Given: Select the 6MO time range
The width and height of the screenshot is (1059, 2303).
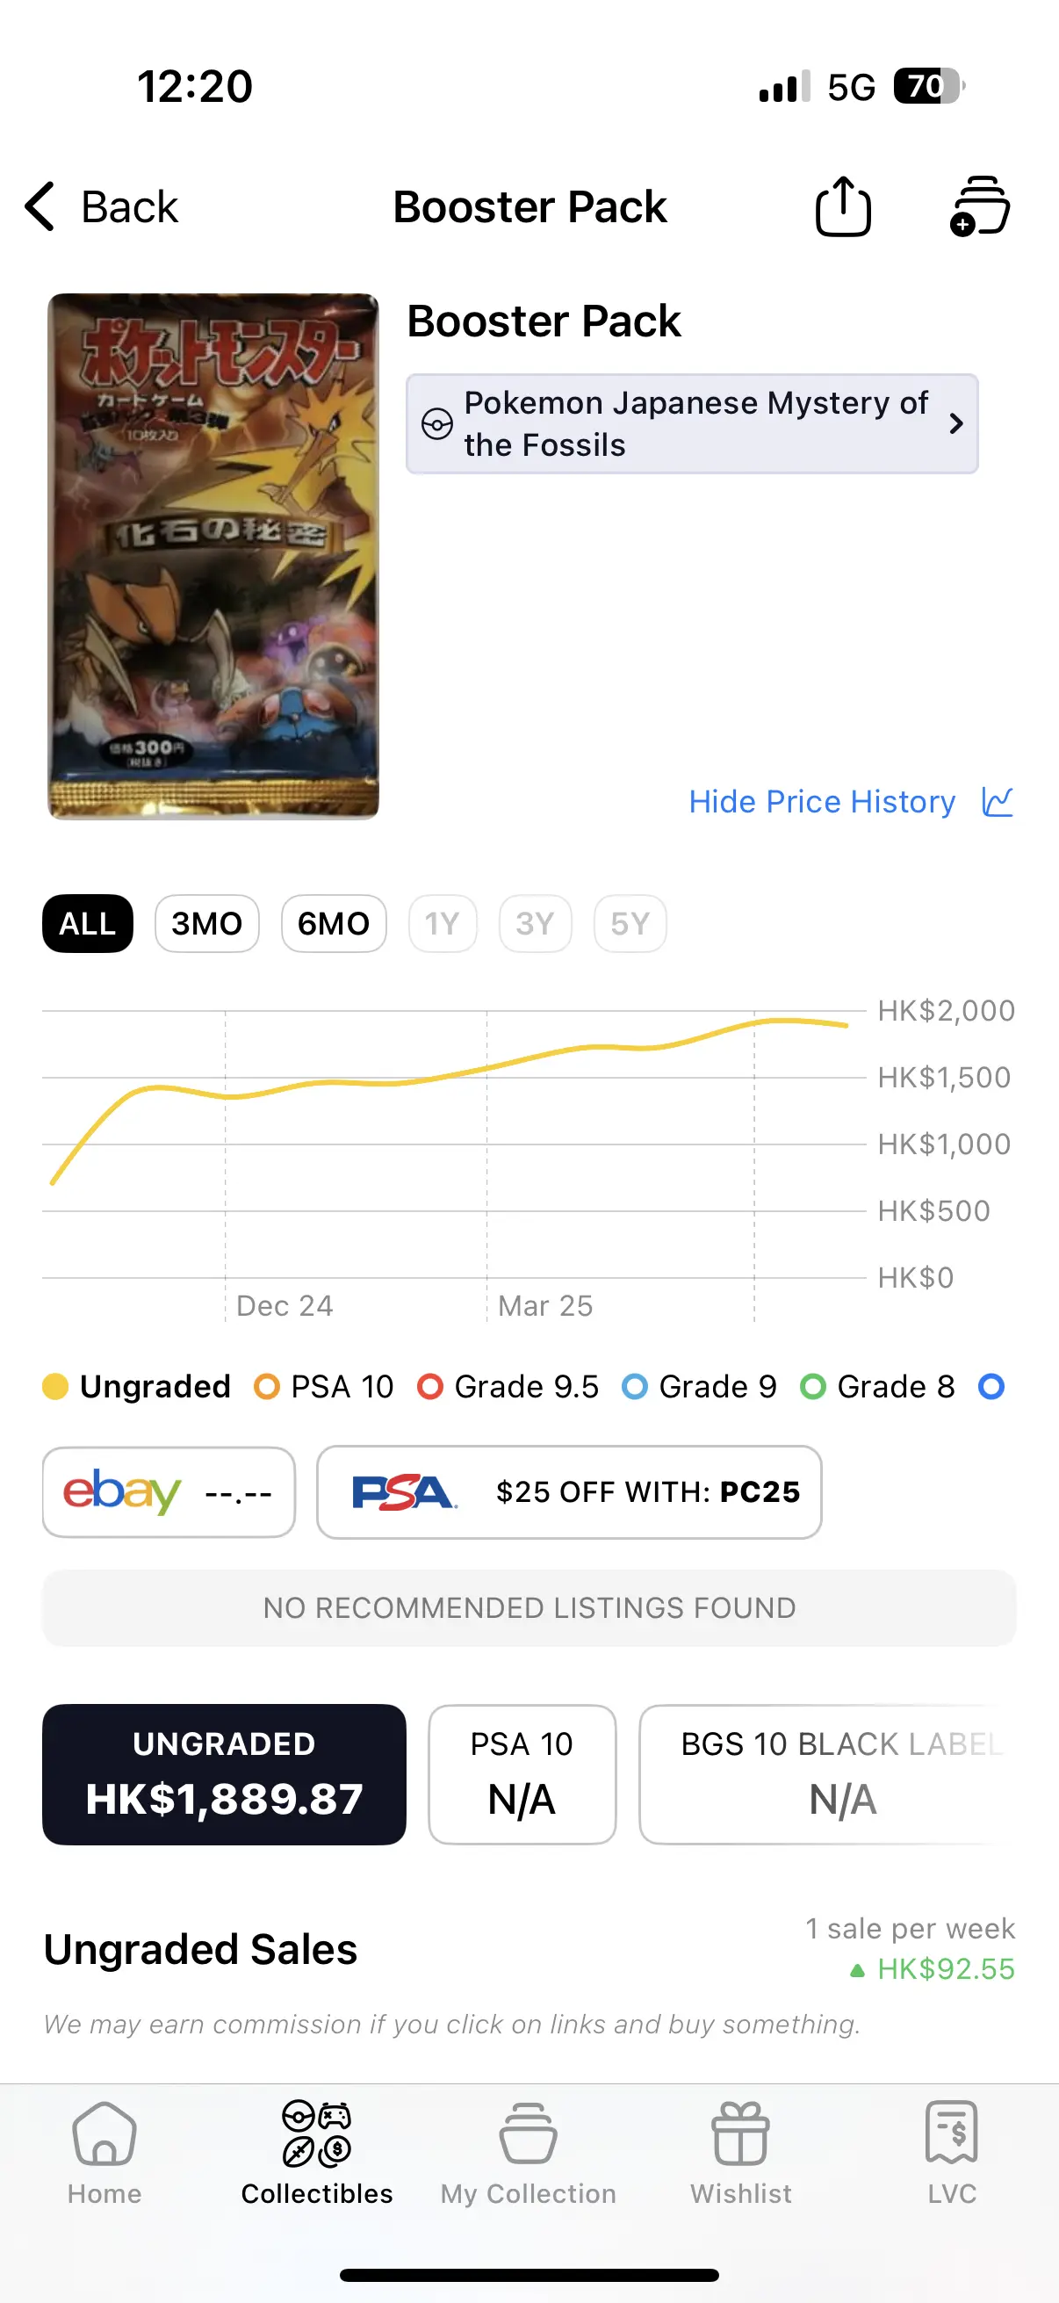Looking at the screenshot, I should [335, 923].
